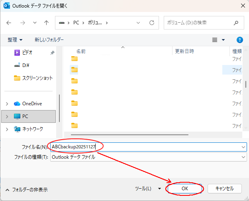Click the navigation pane scrollbar
This screenshot has height=201, width=249.
pos(59,108)
